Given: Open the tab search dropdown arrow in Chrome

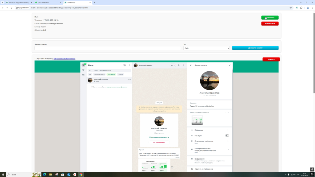Looking at the screenshot, I should (2, 2).
